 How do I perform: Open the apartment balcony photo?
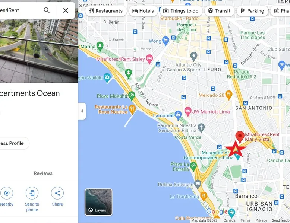39,51
